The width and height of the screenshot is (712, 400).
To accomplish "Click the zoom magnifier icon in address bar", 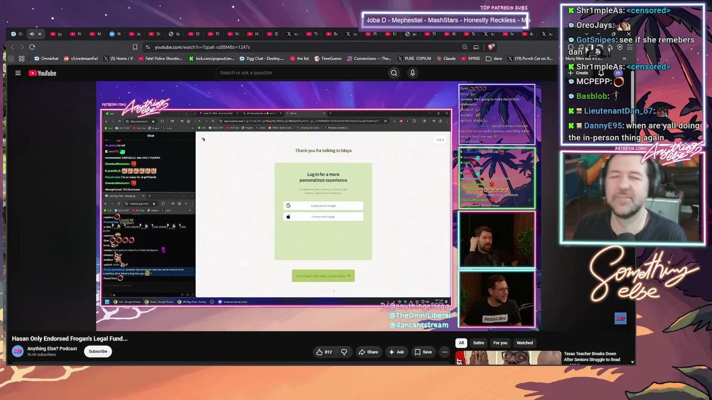I will click(x=464, y=47).
